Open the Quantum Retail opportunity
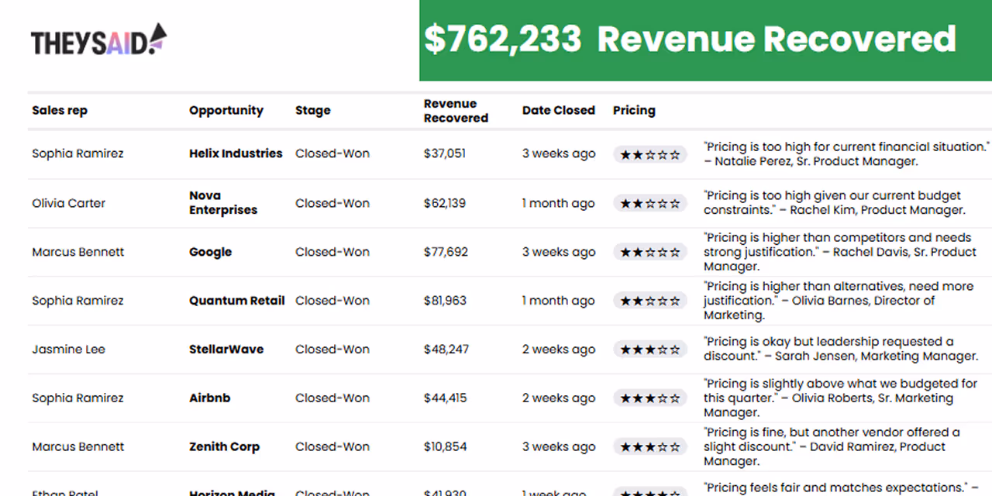This screenshot has width=992, height=496. pyautogui.click(x=237, y=301)
